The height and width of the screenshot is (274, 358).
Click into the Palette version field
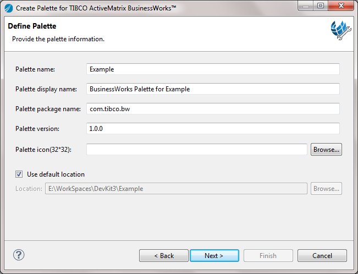click(x=213, y=128)
